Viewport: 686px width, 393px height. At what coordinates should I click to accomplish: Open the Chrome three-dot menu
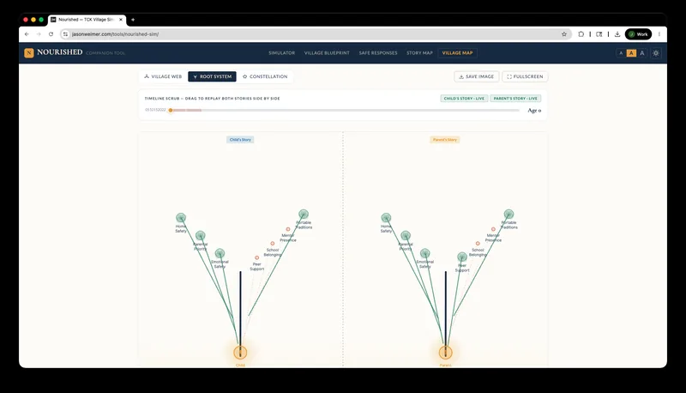pyautogui.click(x=659, y=34)
